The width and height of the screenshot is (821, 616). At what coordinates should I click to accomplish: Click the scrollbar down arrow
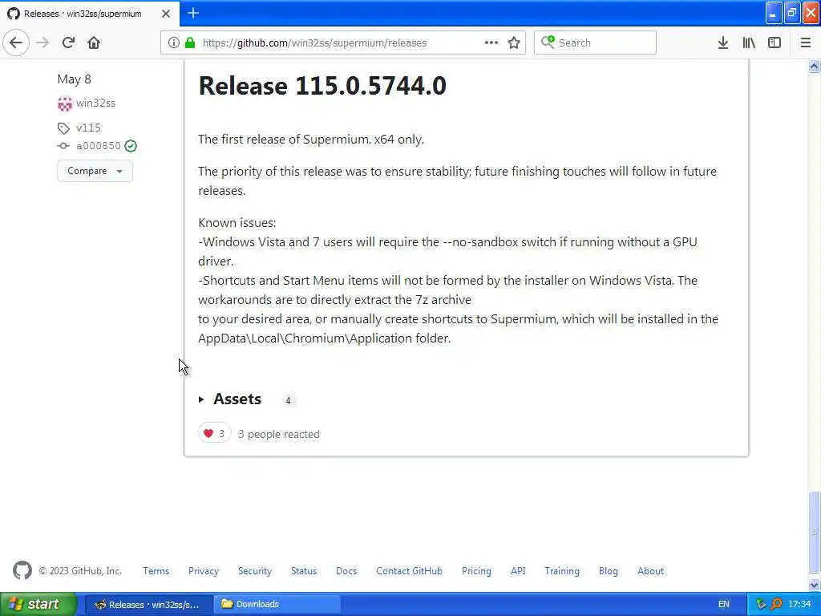coord(814,585)
